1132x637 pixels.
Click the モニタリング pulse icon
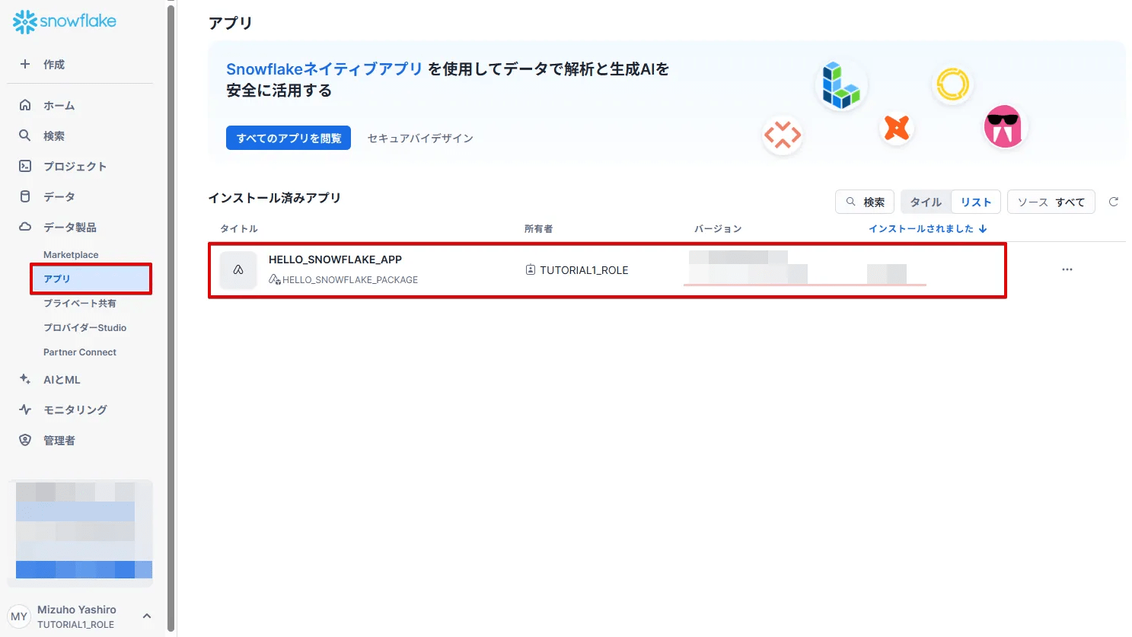pos(25,409)
